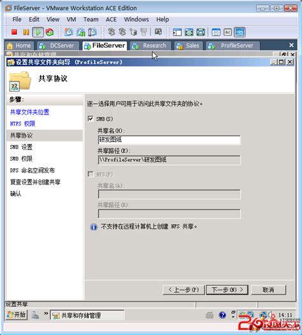Screen dimensions: 302x335
Task: Click the volume speaker icon in system tray
Action: pyautogui.click(x=272, y=315)
